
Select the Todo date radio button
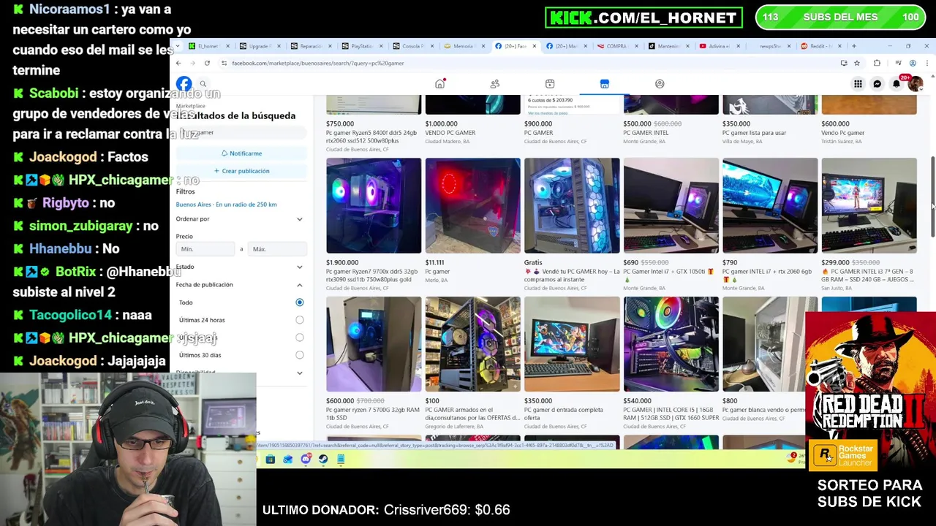click(x=299, y=302)
